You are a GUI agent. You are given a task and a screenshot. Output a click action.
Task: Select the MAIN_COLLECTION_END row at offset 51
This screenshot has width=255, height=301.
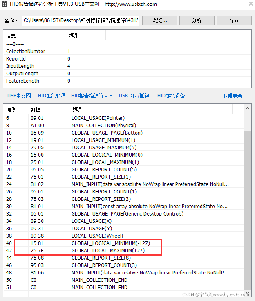124,288
